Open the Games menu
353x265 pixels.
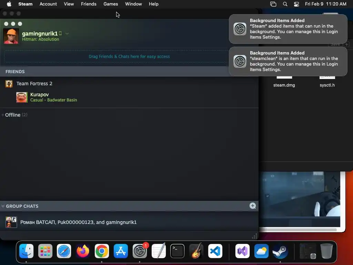[111, 4]
